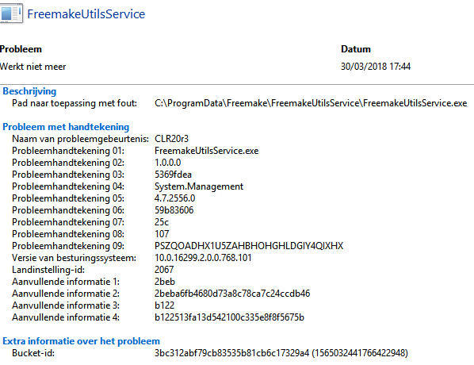Select the 4.7.2556.0 version value

pos(174,198)
